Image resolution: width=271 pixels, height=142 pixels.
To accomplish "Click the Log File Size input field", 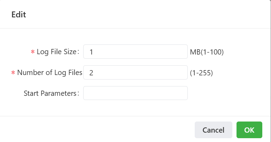I will click(135, 52).
